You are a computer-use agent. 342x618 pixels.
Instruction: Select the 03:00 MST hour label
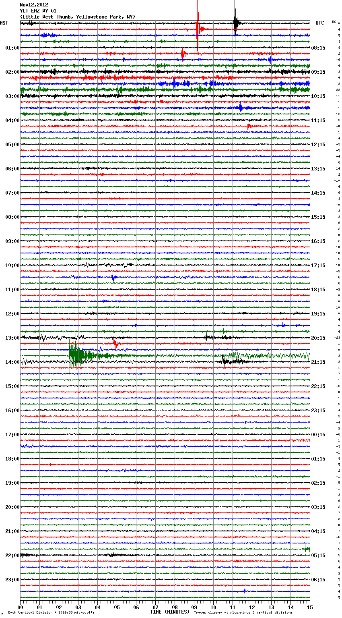pyautogui.click(x=12, y=96)
